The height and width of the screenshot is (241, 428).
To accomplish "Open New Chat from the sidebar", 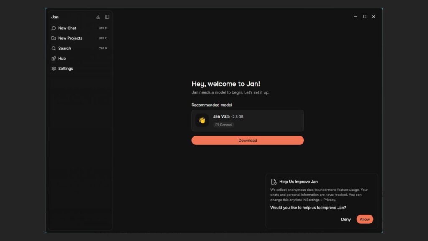I will [80, 28].
